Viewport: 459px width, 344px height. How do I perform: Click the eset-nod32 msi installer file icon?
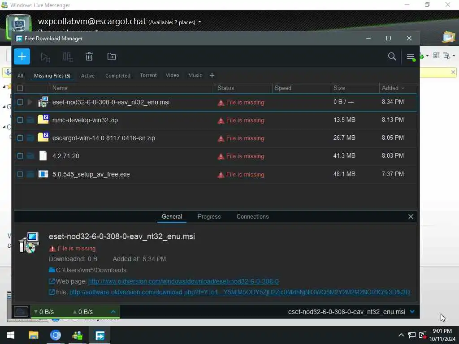[x=43, y=102]
